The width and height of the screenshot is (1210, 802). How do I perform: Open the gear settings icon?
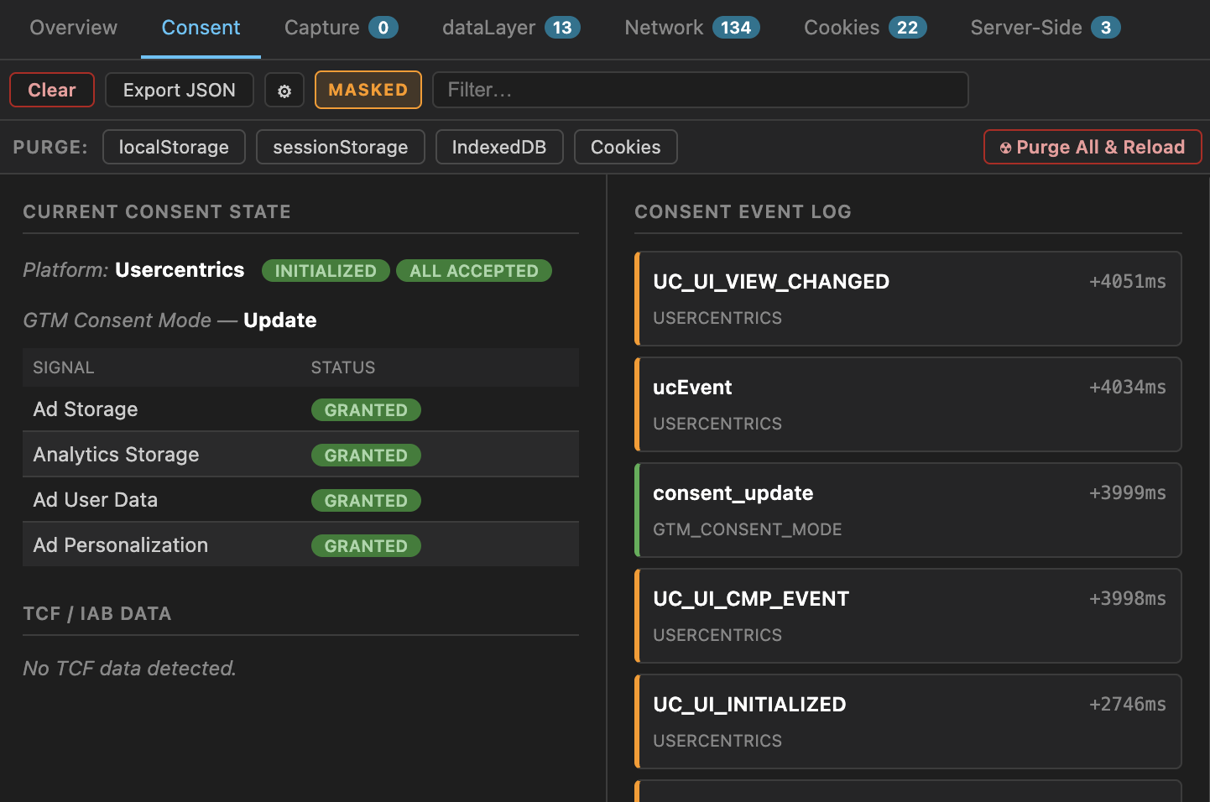click(x=284, y=91)
